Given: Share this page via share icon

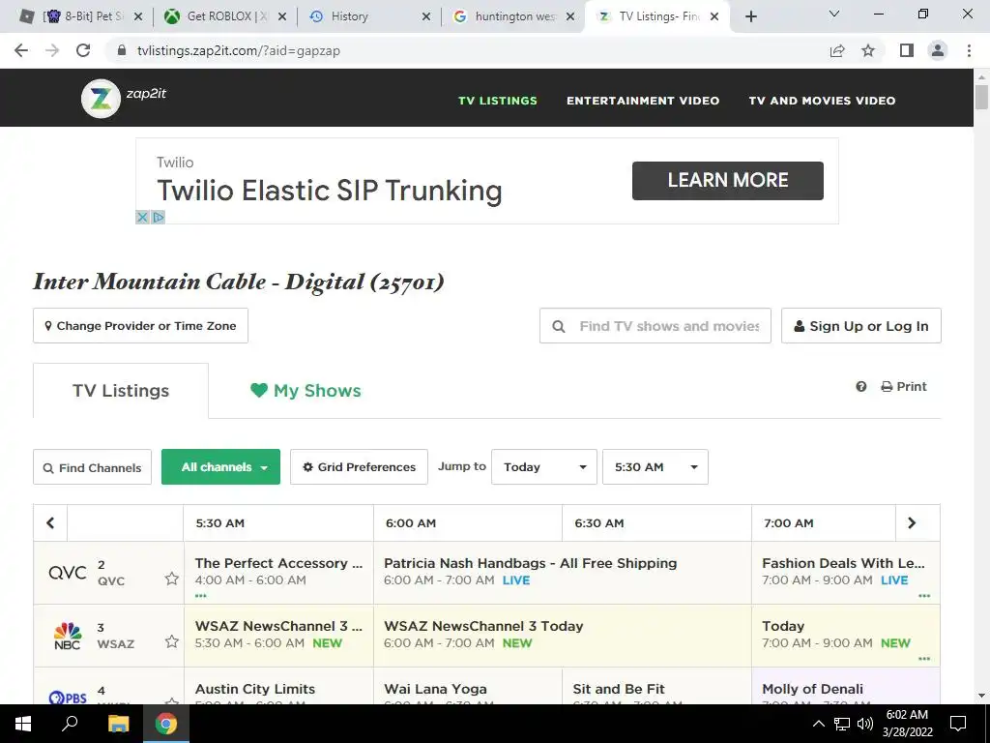Looking at the screenshot, I should coord(837,50).
